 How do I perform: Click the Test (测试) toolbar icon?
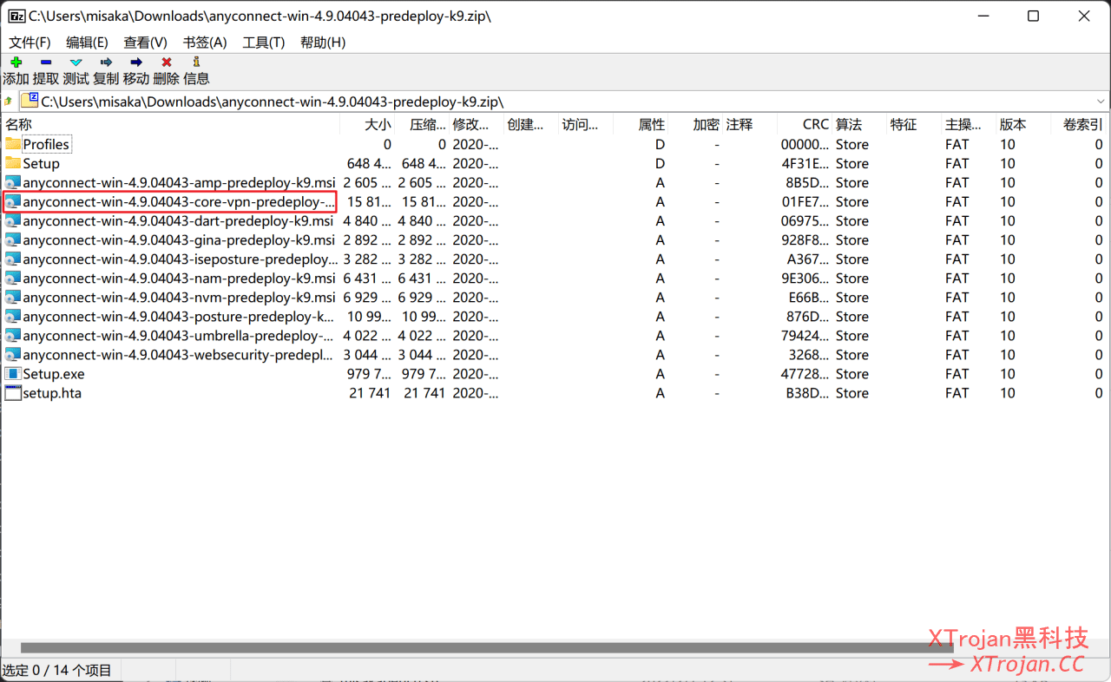76,62
